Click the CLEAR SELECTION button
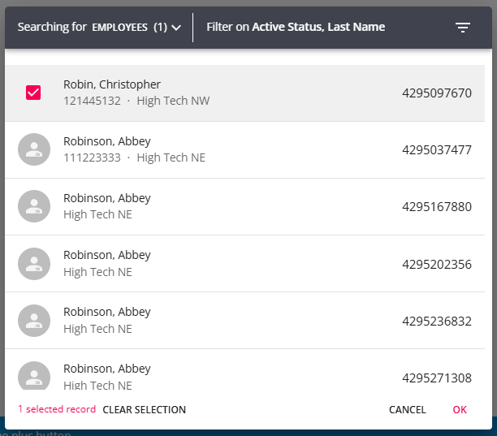This screenshot has height=436, width=497. 145,410
